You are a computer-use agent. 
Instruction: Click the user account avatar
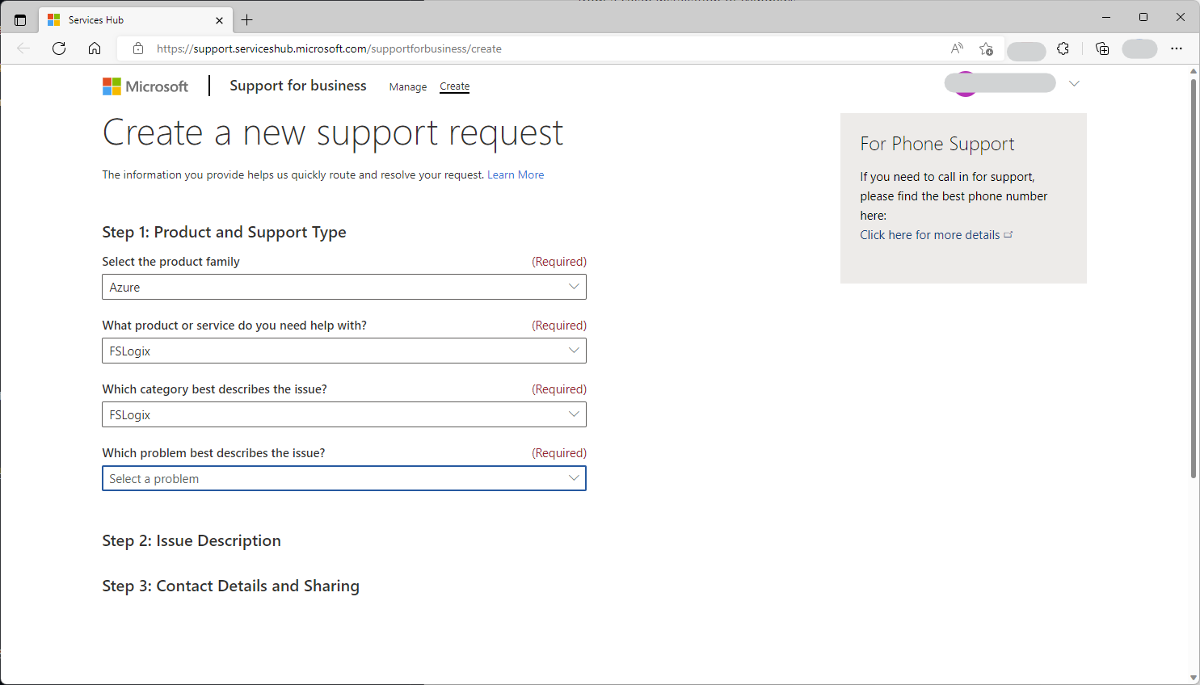965,84
